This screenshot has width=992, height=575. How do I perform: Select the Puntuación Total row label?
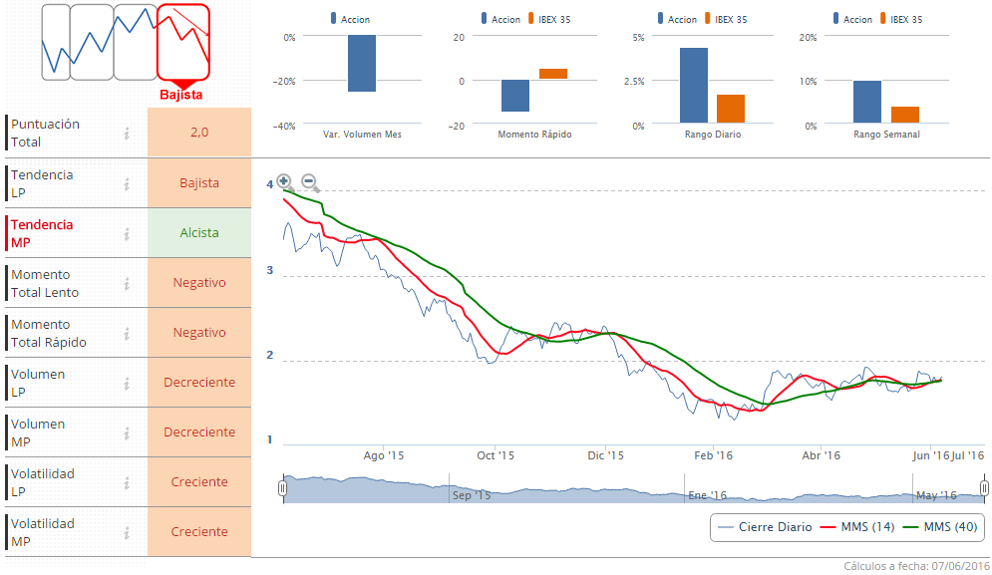[x=45, y=133]
